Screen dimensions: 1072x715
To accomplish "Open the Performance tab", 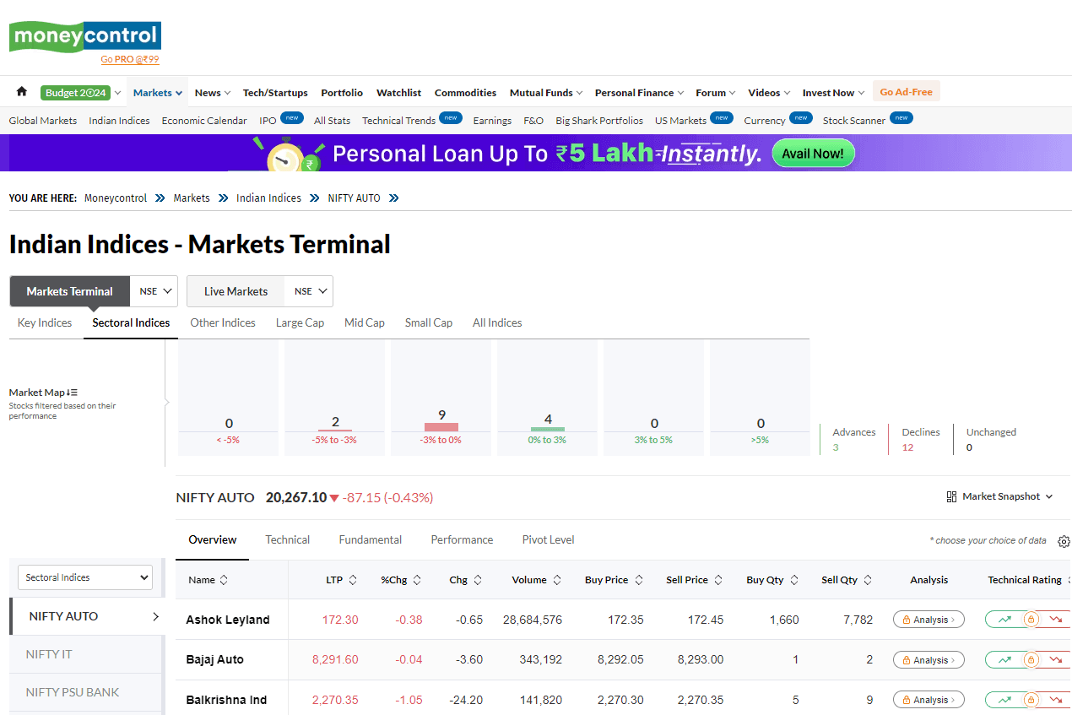I will (x=462, y=539).
